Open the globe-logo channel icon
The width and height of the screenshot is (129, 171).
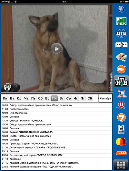(121, 9)
